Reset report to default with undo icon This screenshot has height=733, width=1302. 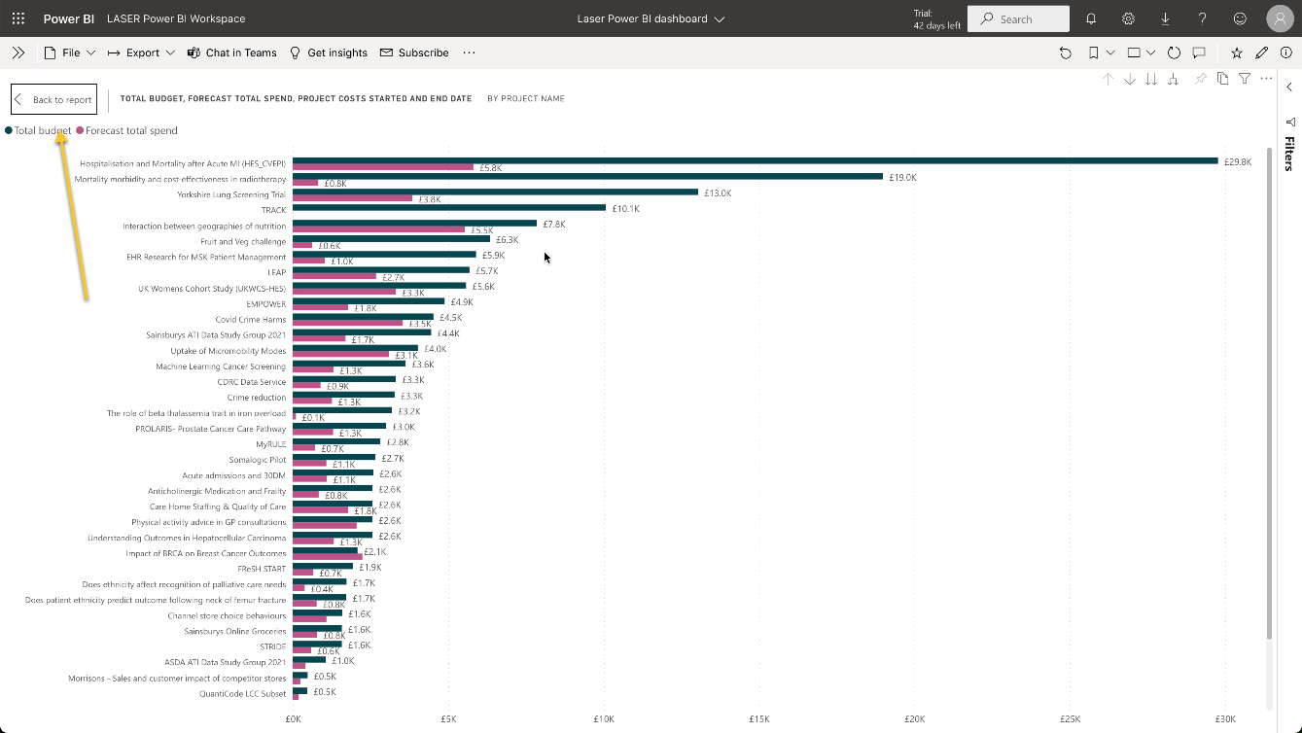tap(1065, 52)
